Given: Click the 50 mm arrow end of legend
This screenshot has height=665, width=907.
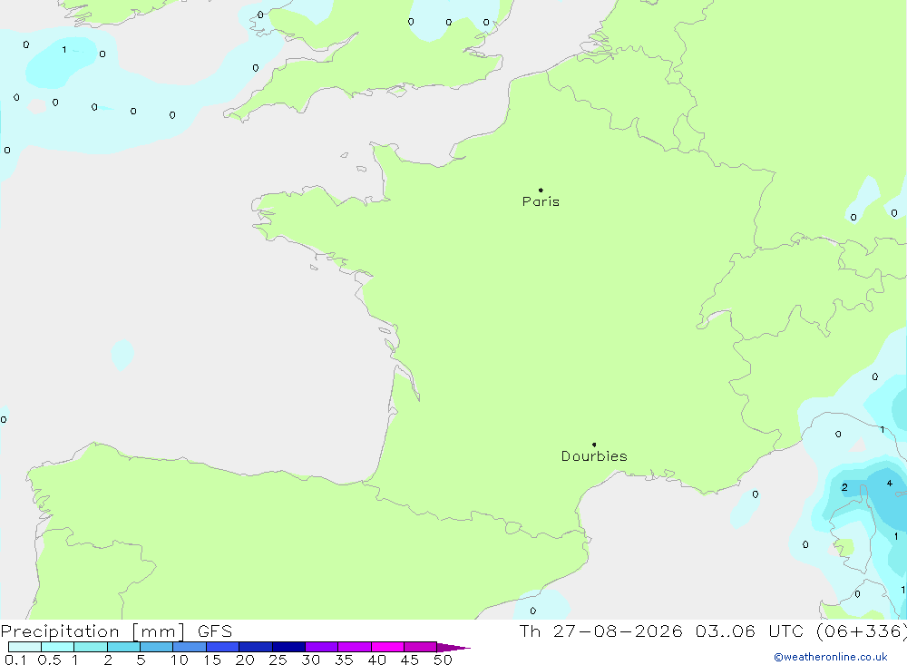Looking at the screenshot, I should point(453,648).
